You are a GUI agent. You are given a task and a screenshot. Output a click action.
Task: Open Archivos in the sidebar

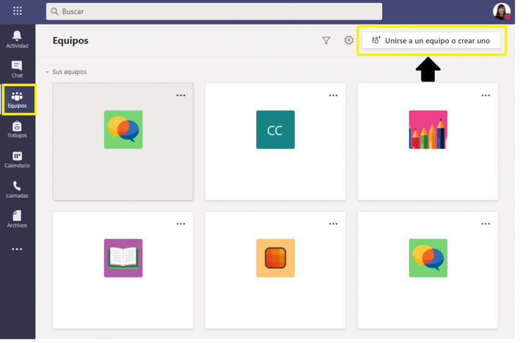(17, 219)
